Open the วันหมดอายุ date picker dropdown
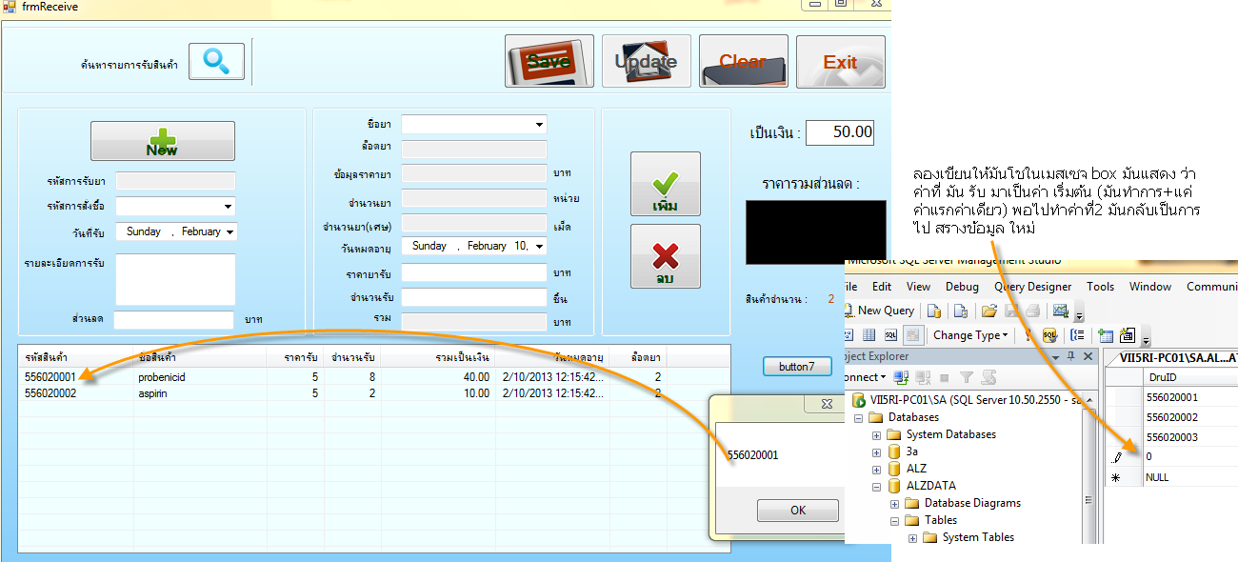Viewport: 1238px width, 562px height. tap(541, 246)
